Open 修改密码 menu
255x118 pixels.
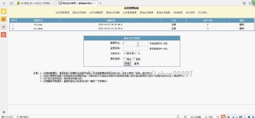(x=190, y=12)
